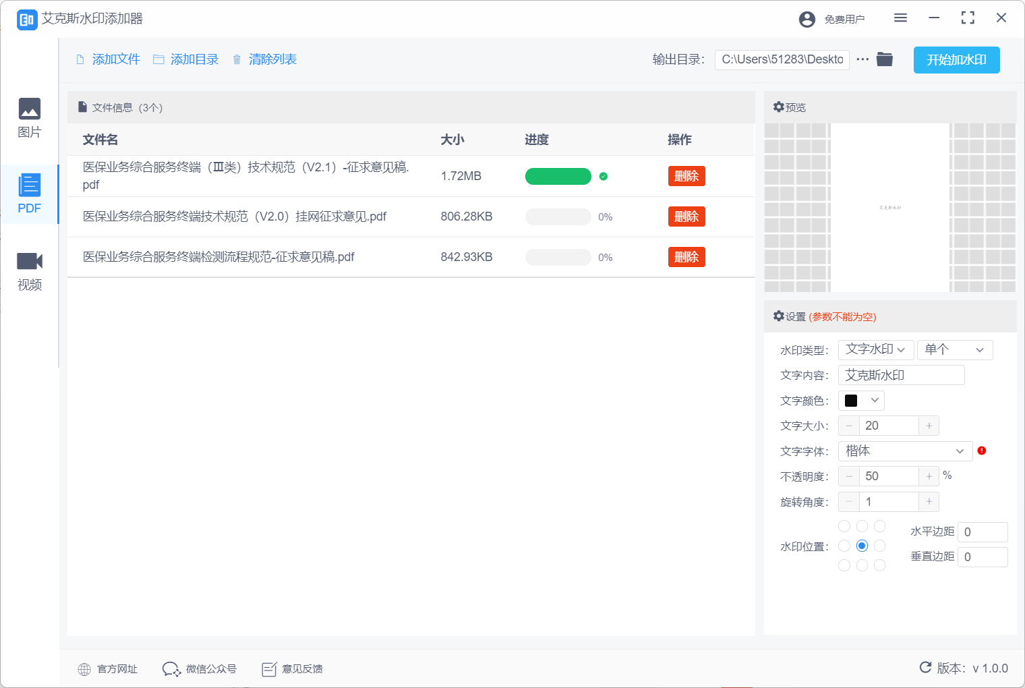This screenshot has height=688, width=1025.
Task: Select bottom-left watermark position
Action: pos(844,565)
